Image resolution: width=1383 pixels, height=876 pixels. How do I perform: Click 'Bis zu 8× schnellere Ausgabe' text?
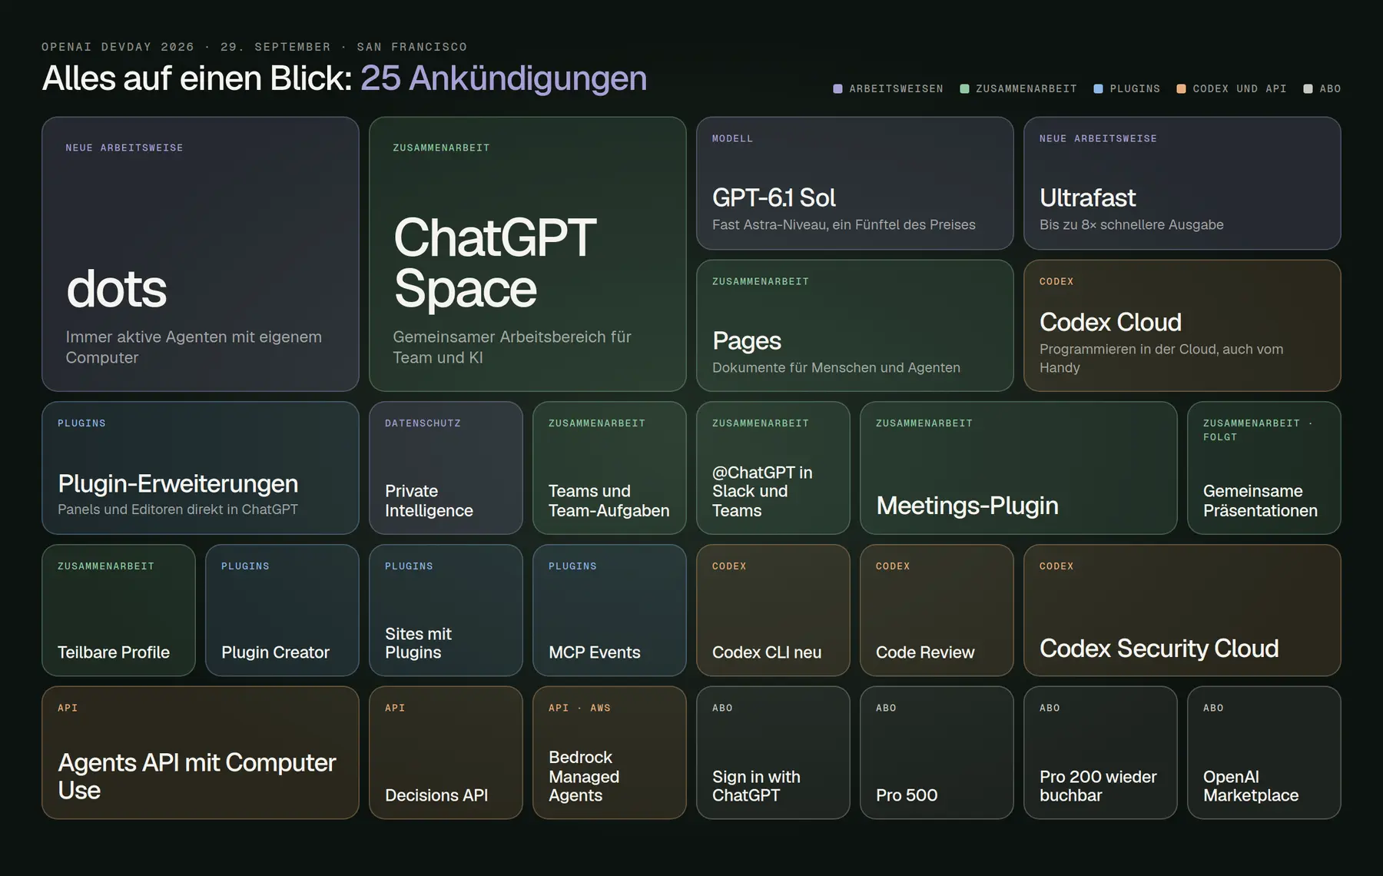click(x=1131, y=224)
